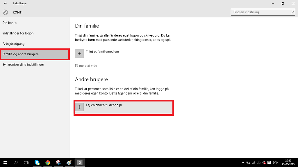298x167 pixels.
Task: Select 'Familie og andre brugere'
Action: pyautogui.click(x=35, y=54)
